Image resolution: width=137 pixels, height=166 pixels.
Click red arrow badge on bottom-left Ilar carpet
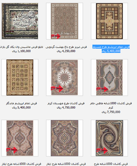(x=12, y=150)
